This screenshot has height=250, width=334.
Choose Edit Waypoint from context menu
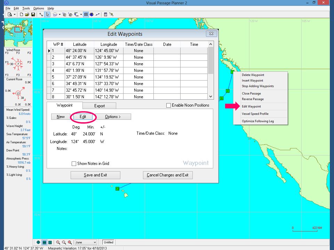(251, 106)
